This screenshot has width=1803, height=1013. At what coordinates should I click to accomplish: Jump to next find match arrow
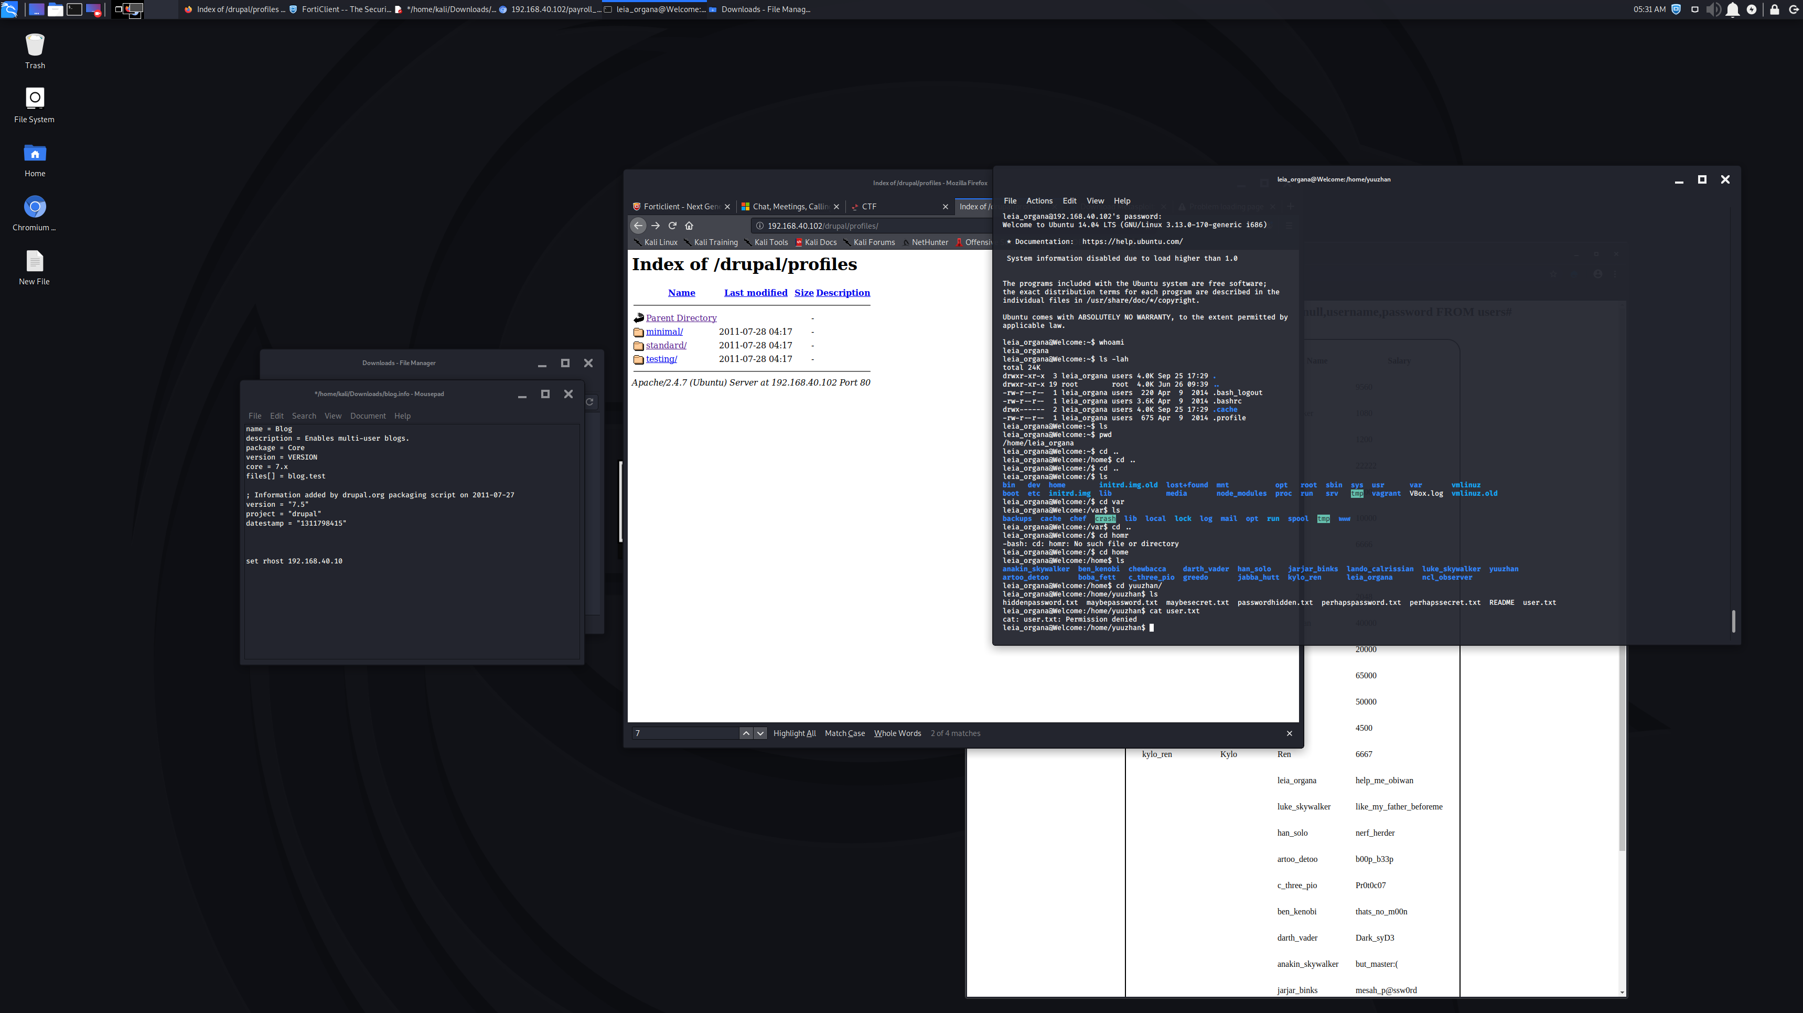click(760, 733)
